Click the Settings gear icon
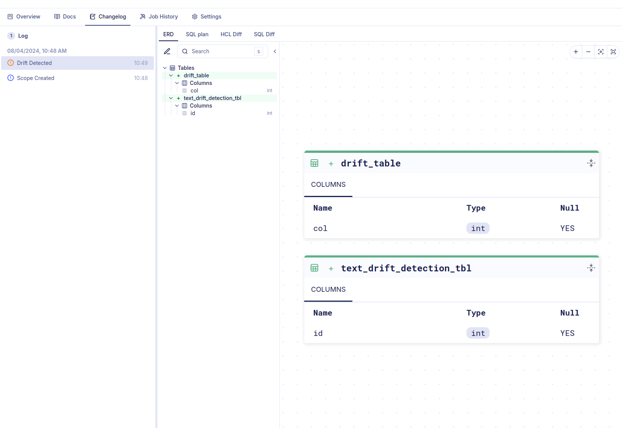The image size is (622, 428). coord(194,16)
